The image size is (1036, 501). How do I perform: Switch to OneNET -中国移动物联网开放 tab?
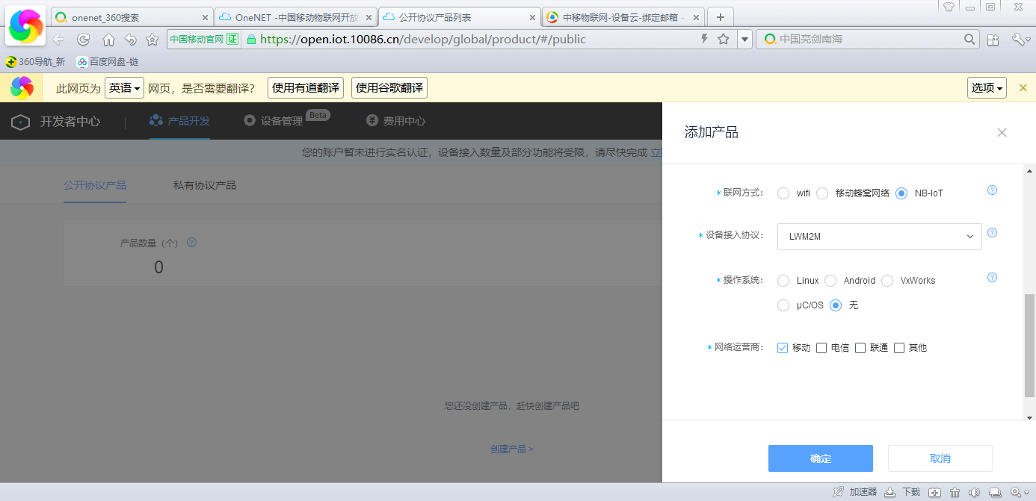tap(296, 17)
